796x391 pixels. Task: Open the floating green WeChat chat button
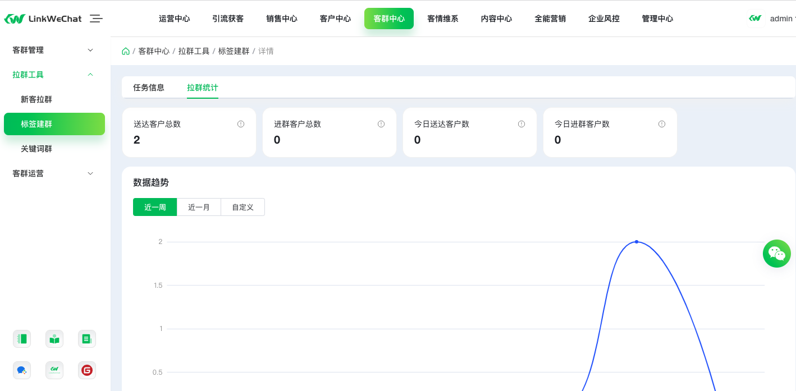click(777, 254)
